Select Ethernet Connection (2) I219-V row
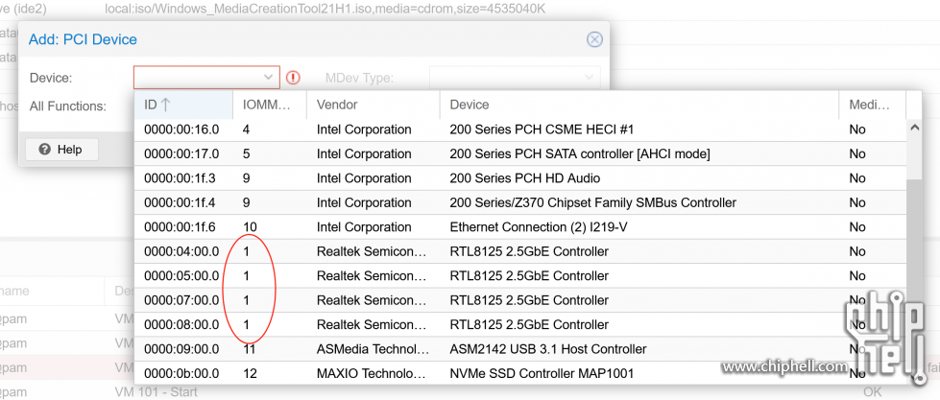940x400 pixels. pyautogui.click(x=519, y=227)
